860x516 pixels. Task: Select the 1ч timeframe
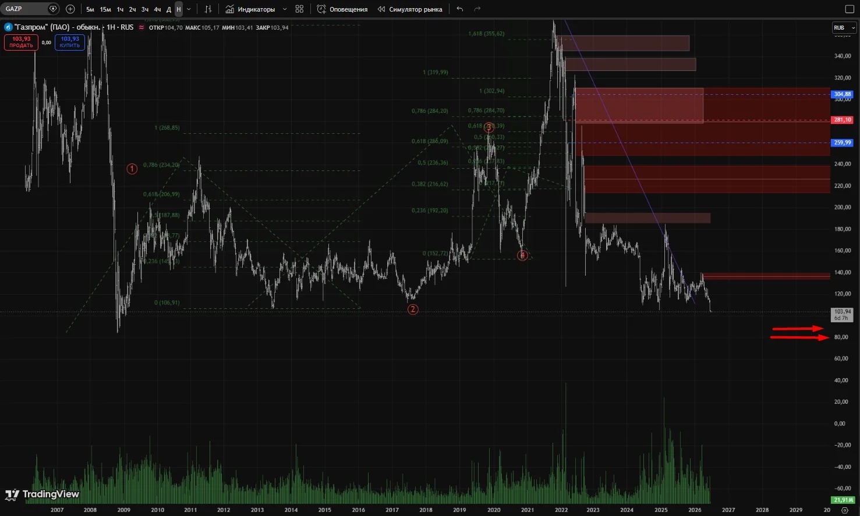120,9
